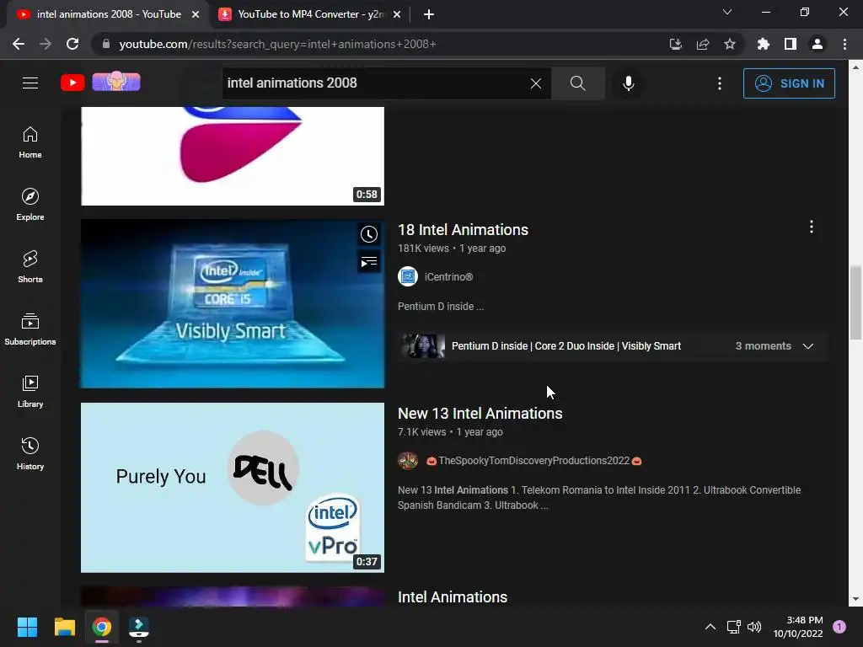Open a new browser tab
The width and height of the screenshot is (863, 647).
(429, 14)
